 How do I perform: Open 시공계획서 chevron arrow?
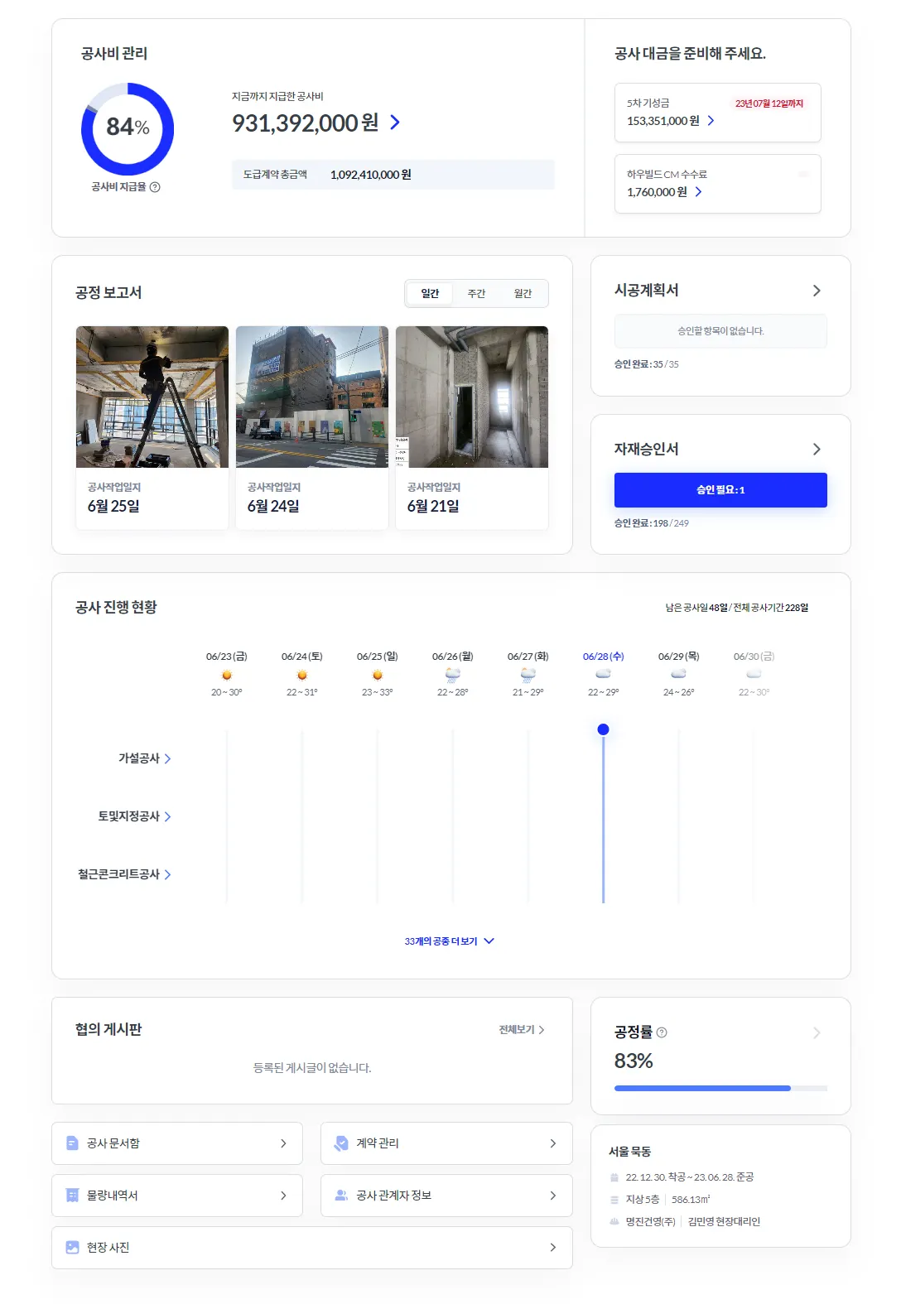click(817, 291)
